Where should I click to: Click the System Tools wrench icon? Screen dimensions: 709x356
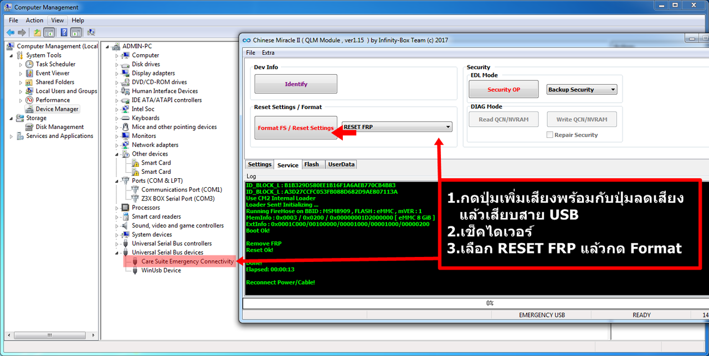[20, 55]
